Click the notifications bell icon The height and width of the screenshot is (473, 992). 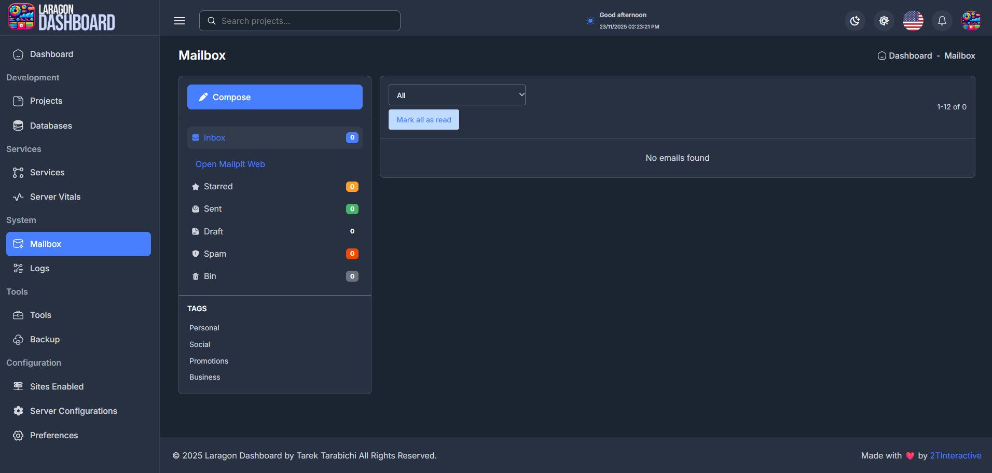(942, 21)
